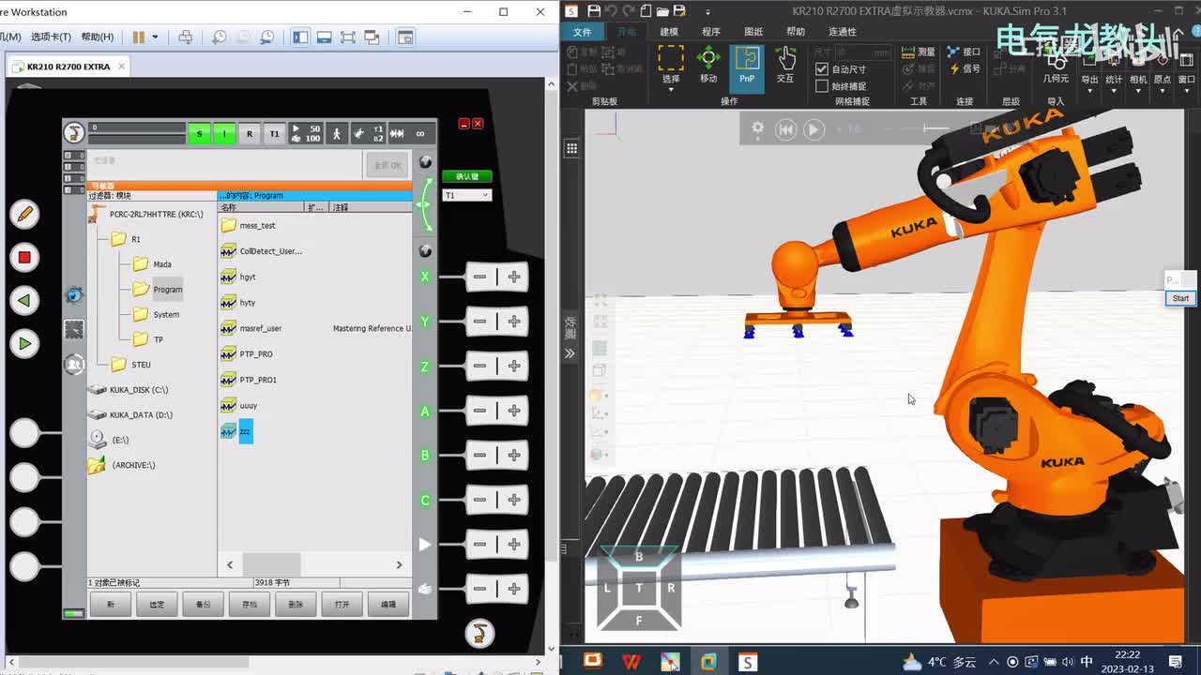Image resolution: width=1201 pixels, height=675 pixels.
Task: Switch to the Modeling ribbon tab
Action: coord(669,32)
